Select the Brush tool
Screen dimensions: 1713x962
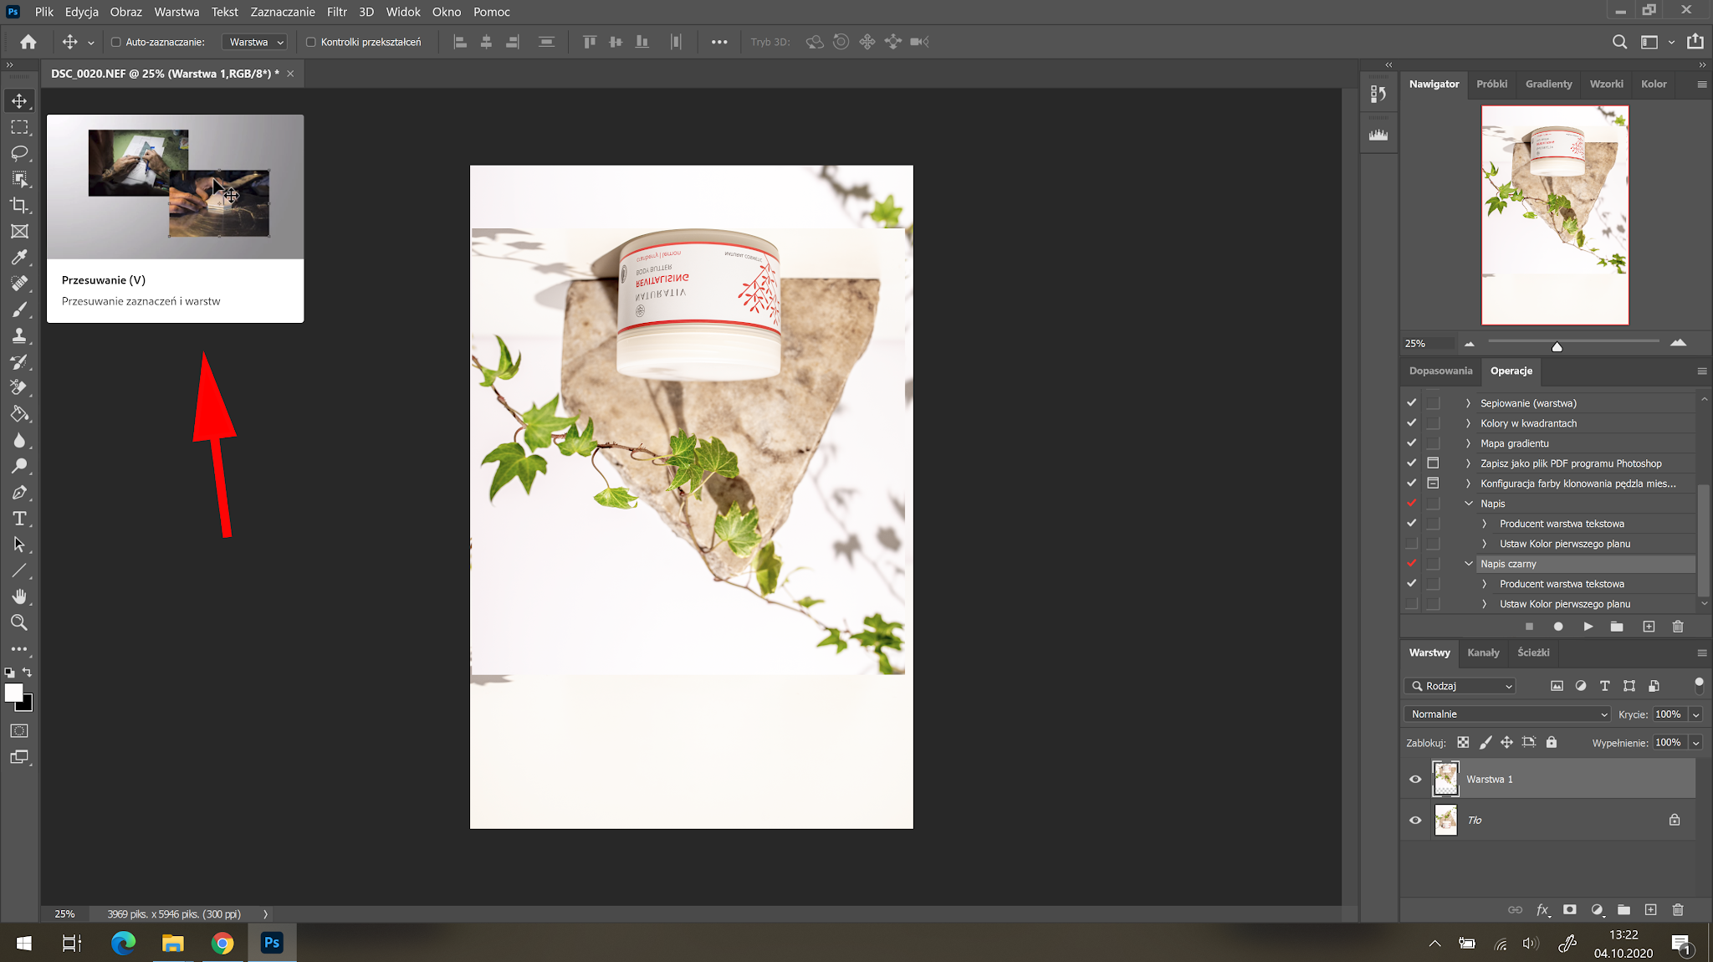point(19,310)
